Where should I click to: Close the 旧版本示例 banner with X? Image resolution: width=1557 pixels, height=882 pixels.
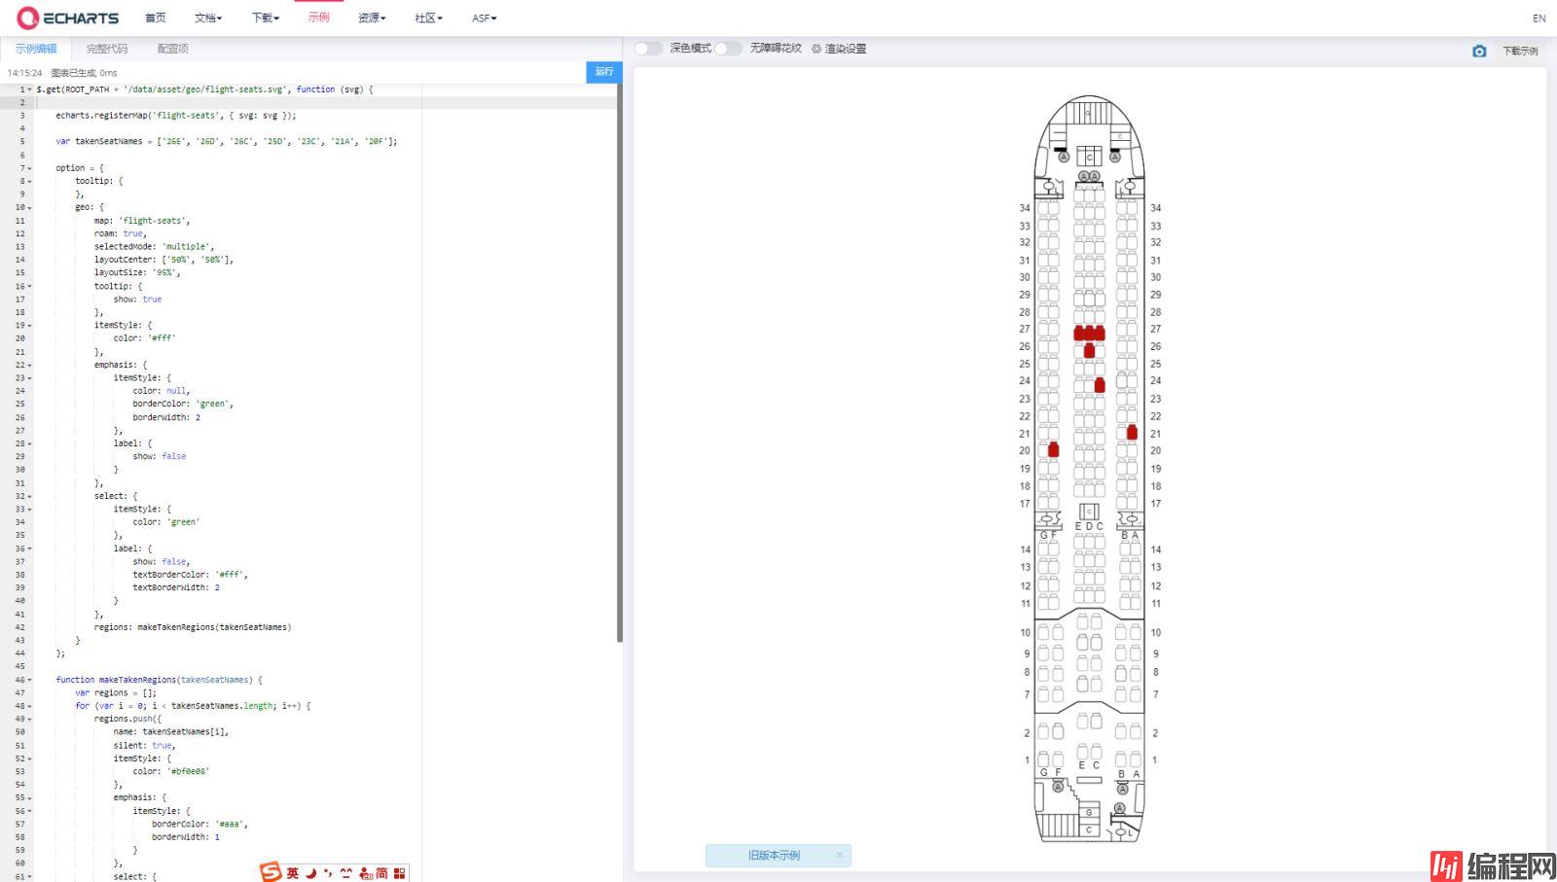tap(840, 856)
